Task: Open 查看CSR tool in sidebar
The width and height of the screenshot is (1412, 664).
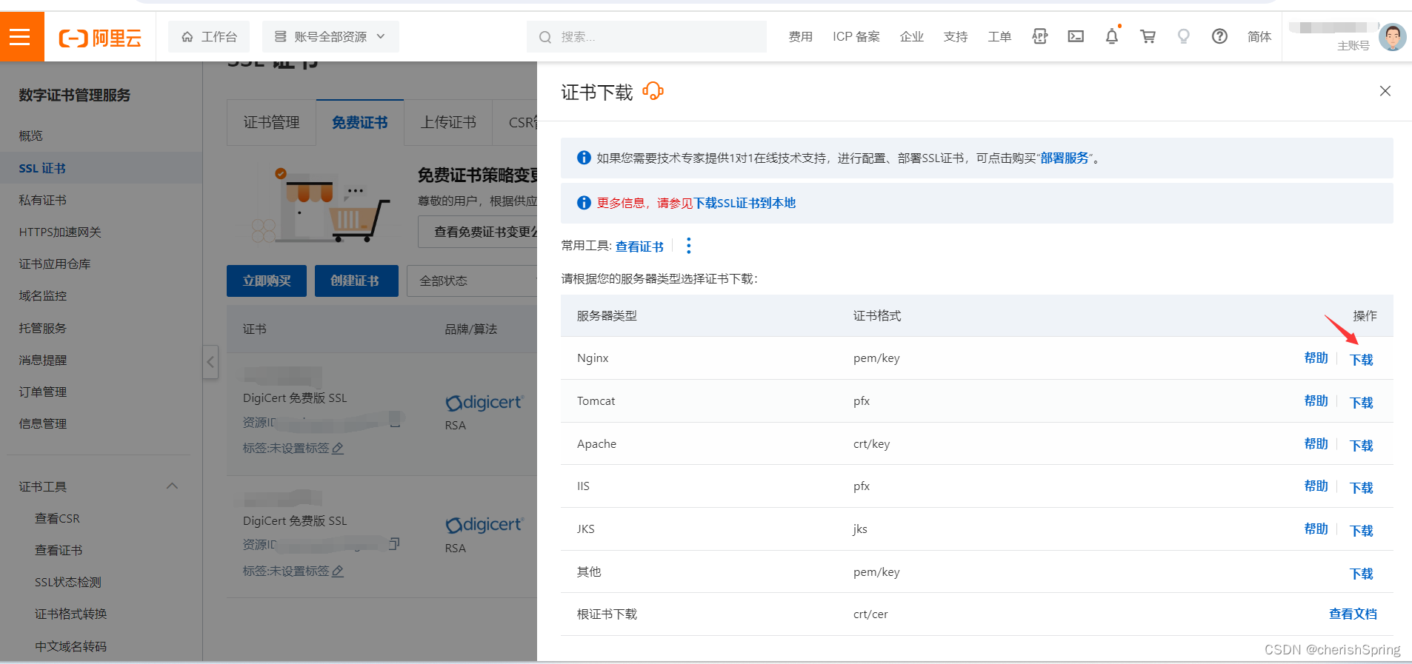Action: pos(57,518)
